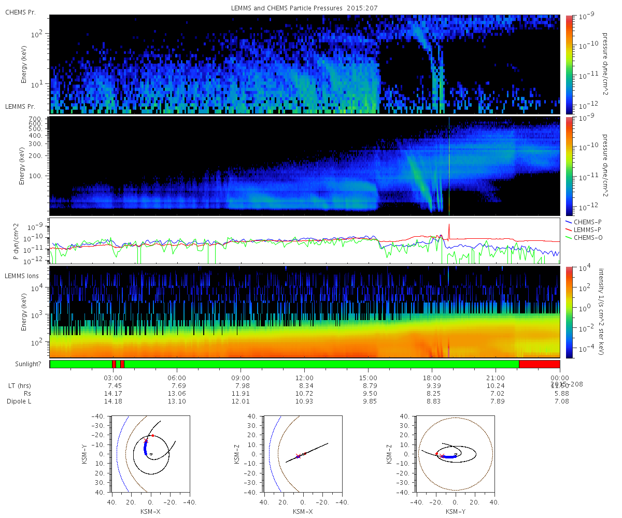
Task: Click the 18:00 time axis label
Action: 432,377
